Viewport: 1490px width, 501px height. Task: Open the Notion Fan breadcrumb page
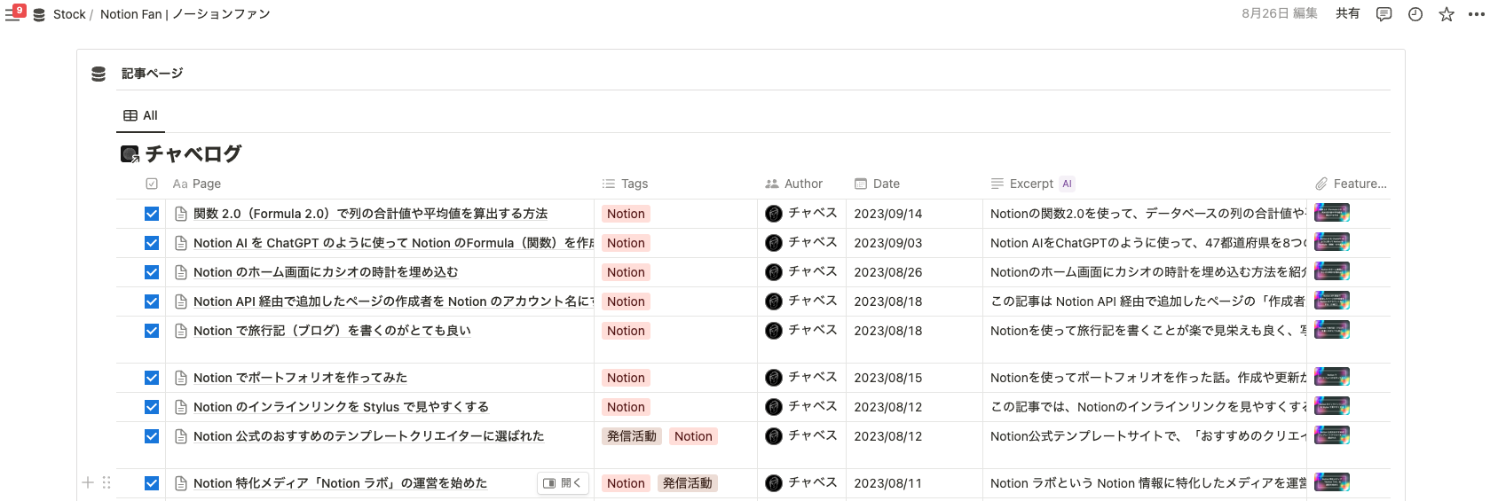185,14
